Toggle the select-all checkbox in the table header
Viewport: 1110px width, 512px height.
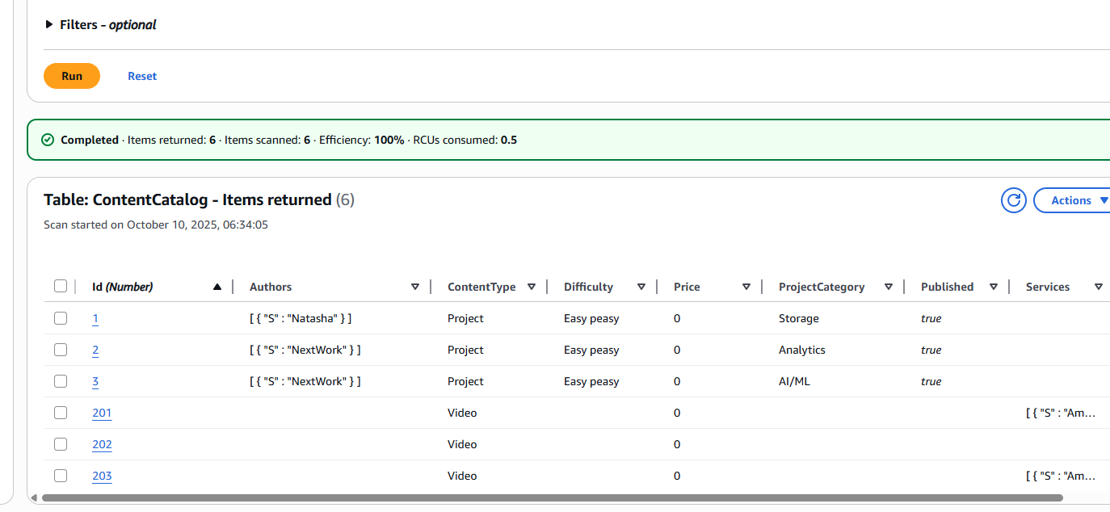[61, 285]
